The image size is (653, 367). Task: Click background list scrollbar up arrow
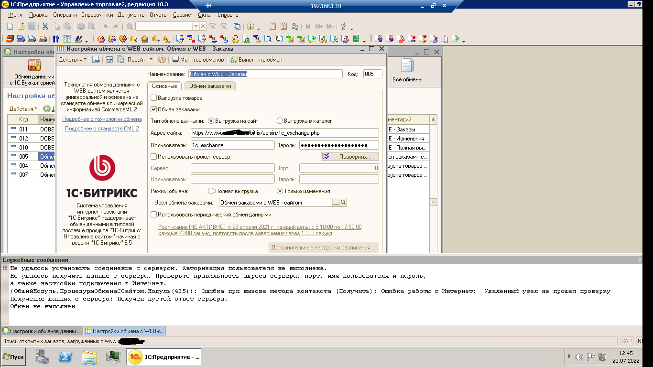(434, 119)
